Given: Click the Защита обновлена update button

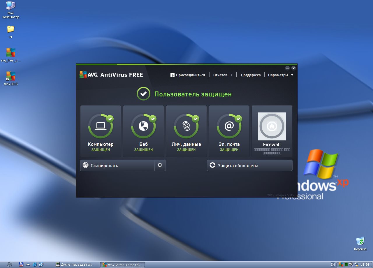Looking at the screenshot, I should tap(250, 165).
